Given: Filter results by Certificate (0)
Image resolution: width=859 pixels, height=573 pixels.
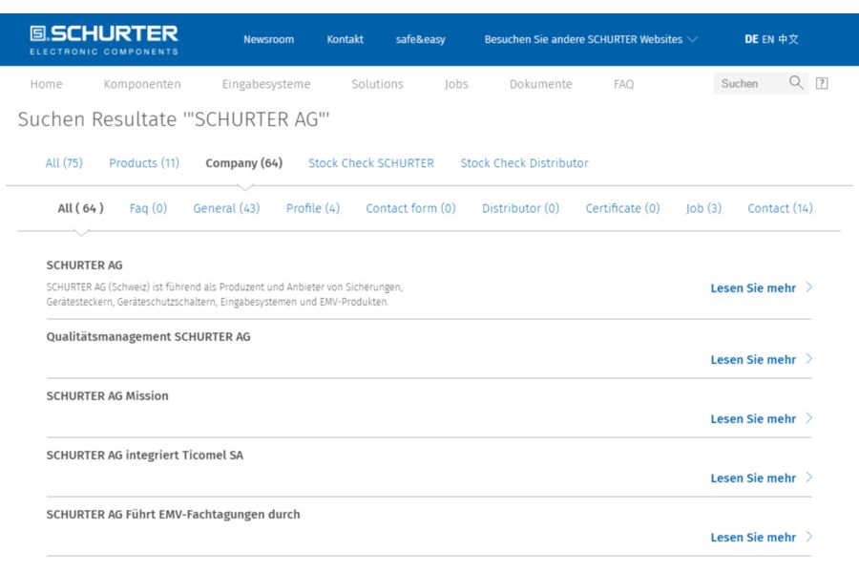Looking at the screenshot, I should click(622, 208).
